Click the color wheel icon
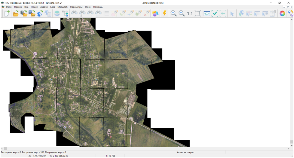This screenshot has height=158, width=294. [x=282, y=14]
